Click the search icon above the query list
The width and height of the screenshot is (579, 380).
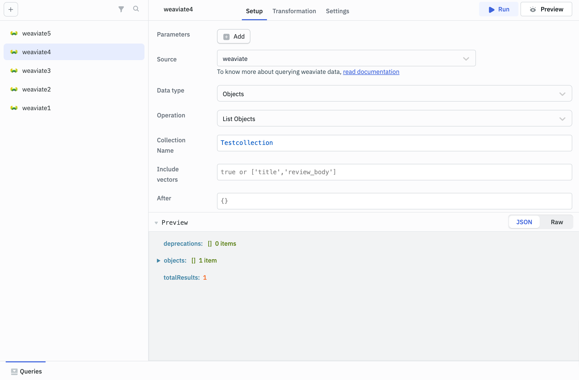[136, 9]
